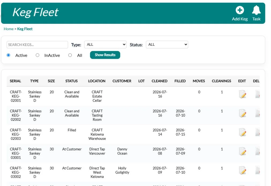The image size is (271, 186).
Task: Click cleaned date 2026-07-08
Action: (160, 151)
